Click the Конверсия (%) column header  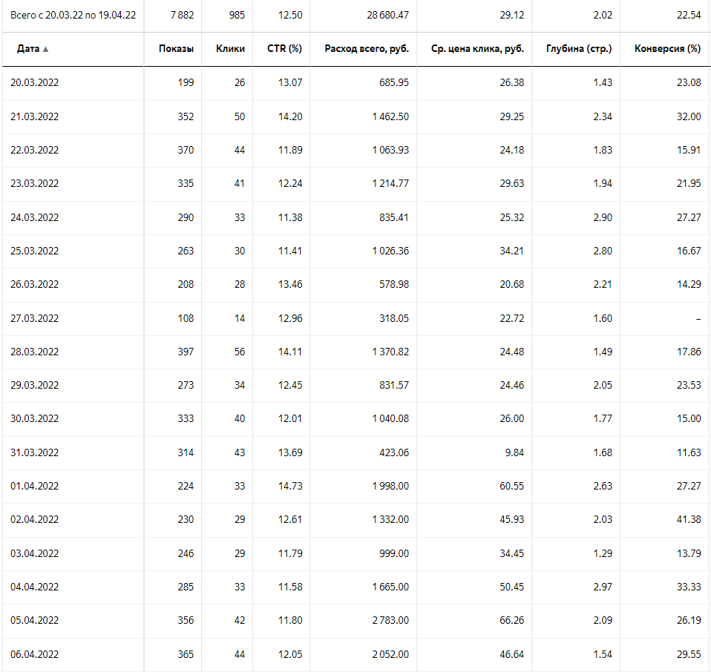point(667,49)
